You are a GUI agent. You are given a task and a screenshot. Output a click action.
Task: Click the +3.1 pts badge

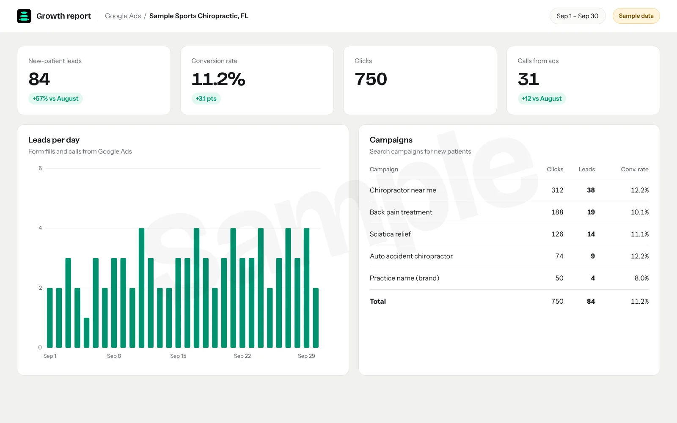coord(206,99)
